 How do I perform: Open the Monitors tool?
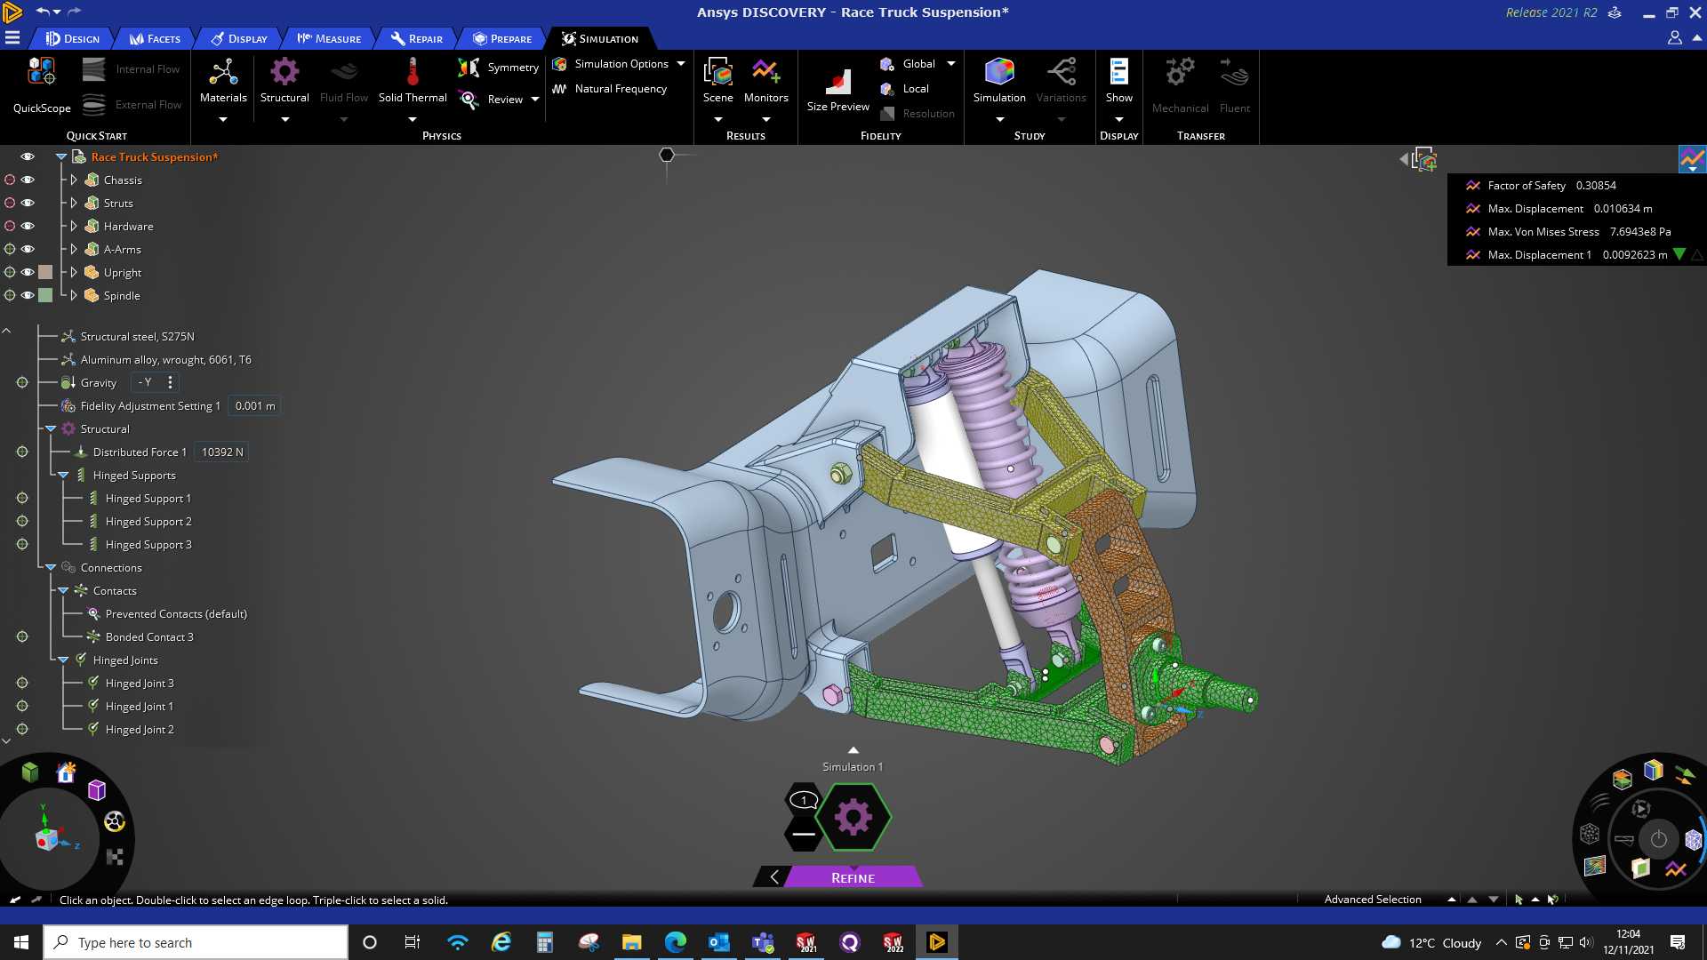[x=766, y=82]
